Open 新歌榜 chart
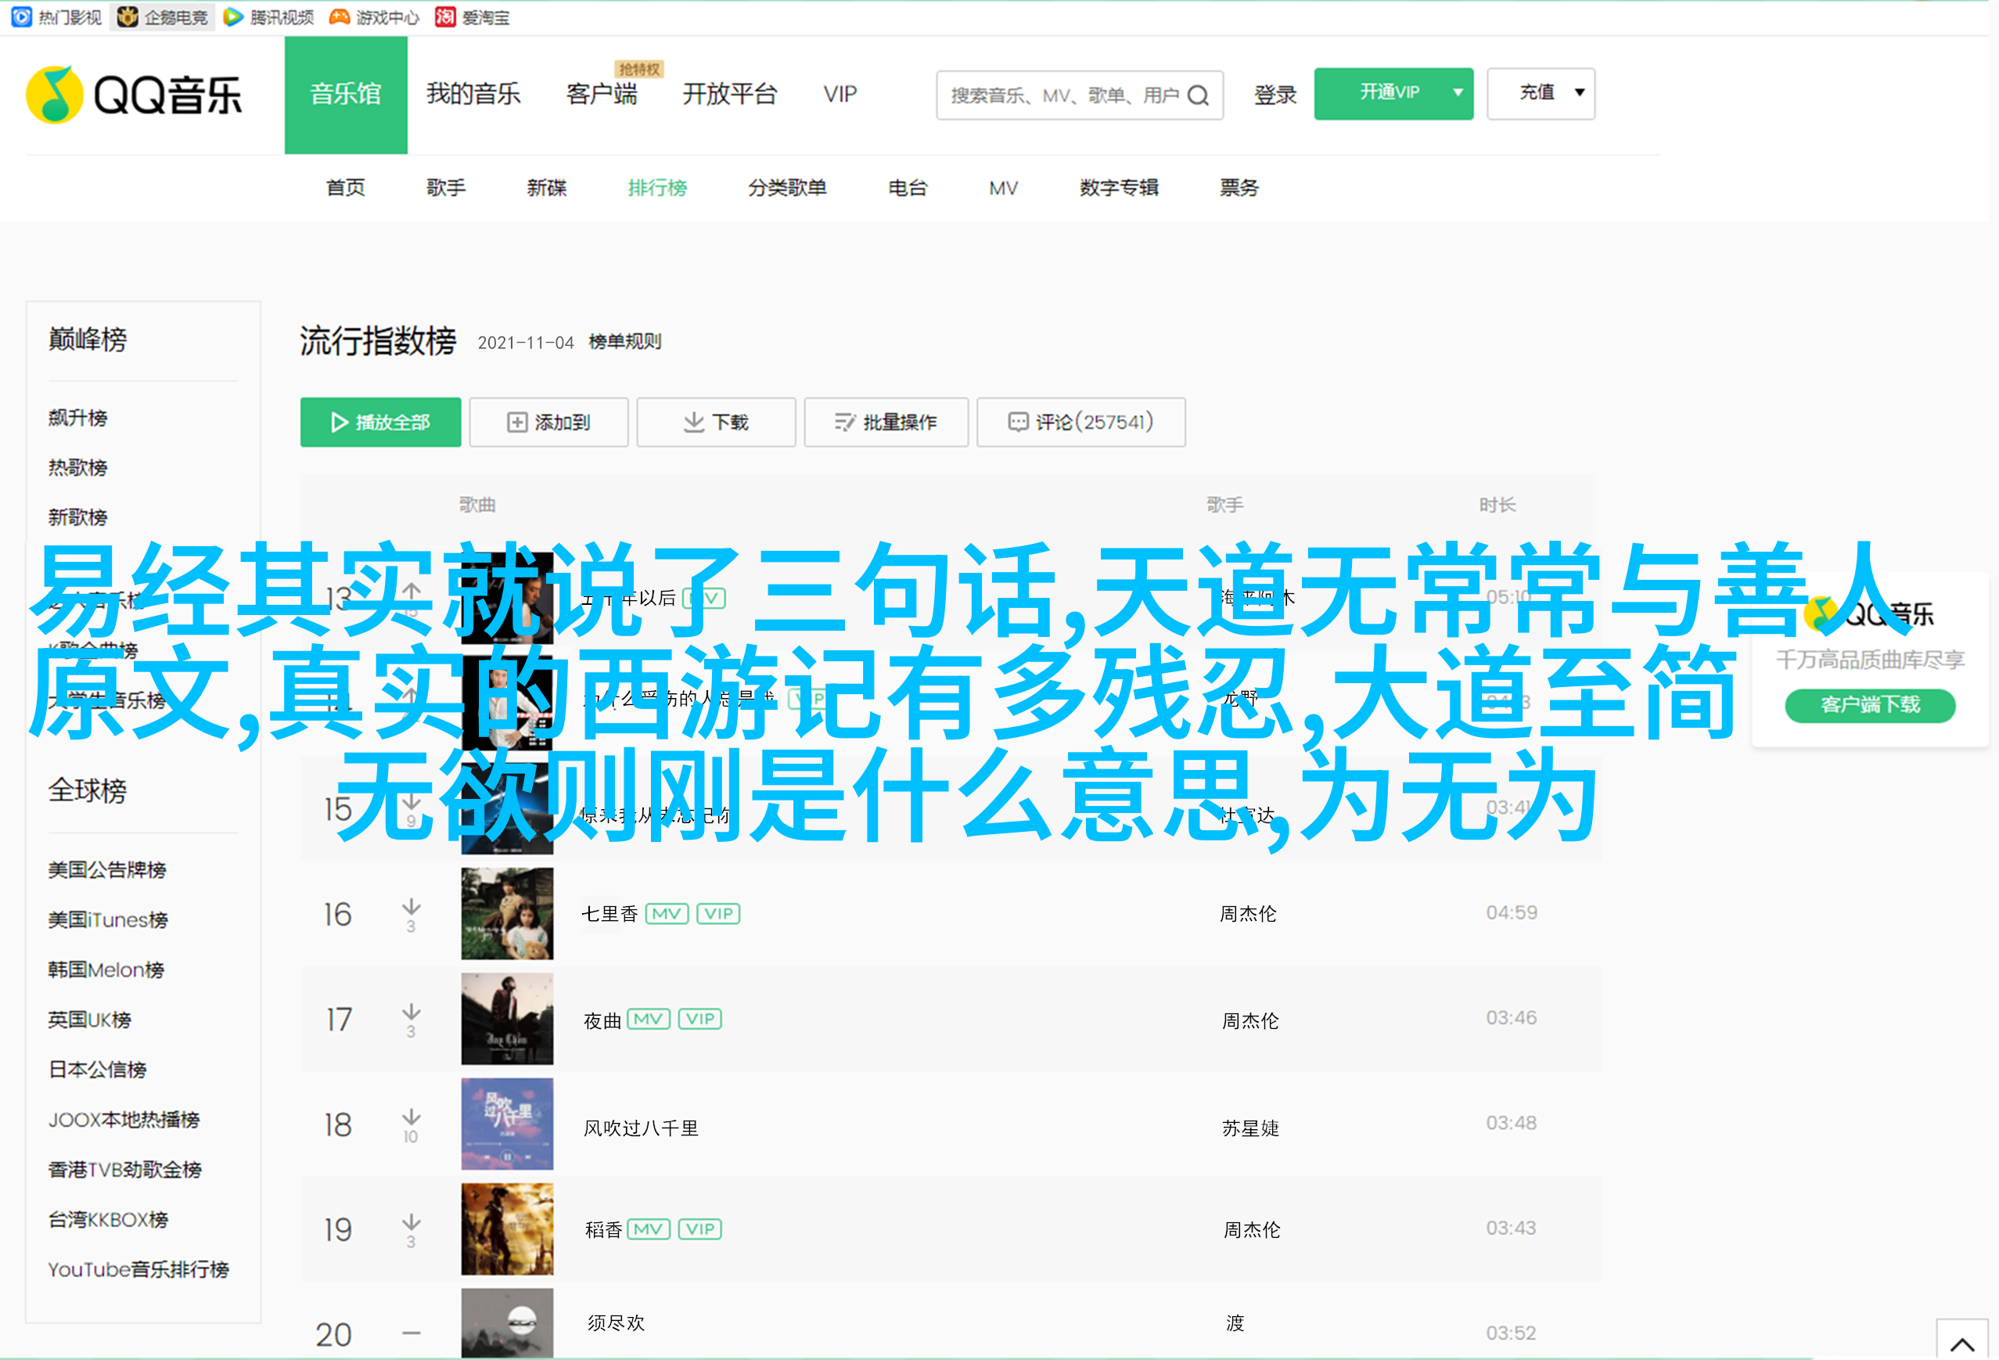The width and height of the screenshot is (1999, 1360). click(x=78, y=517)
